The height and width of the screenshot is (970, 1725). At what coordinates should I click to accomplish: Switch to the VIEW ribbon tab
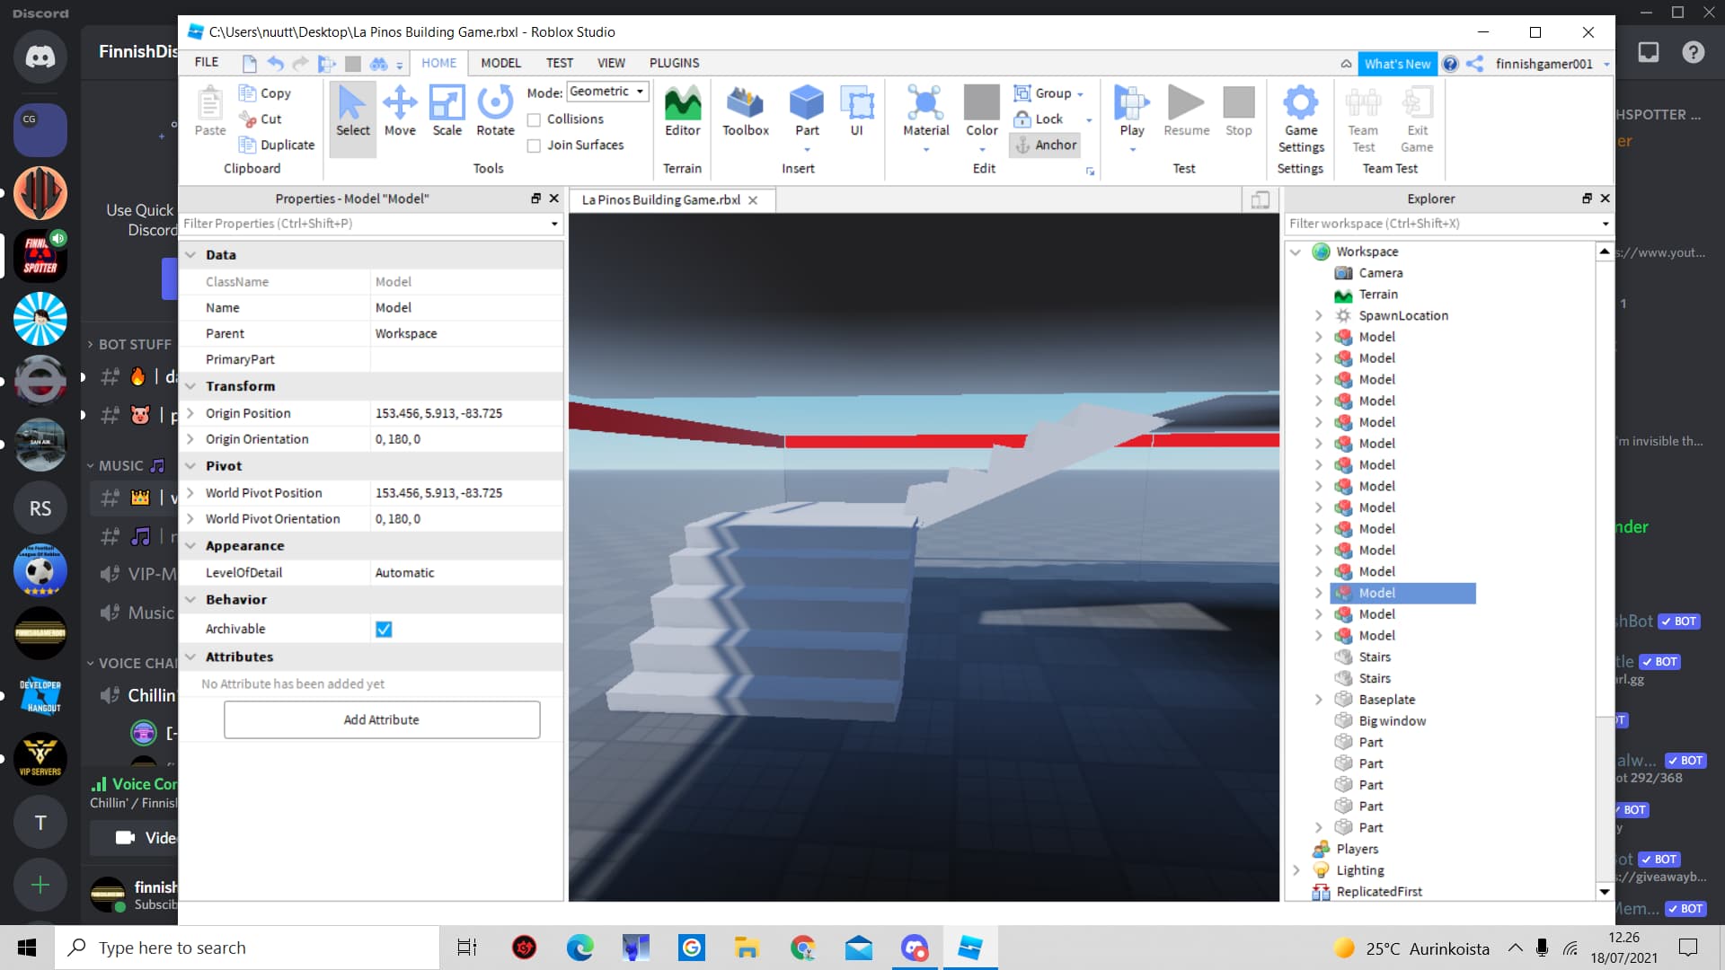tap(611, 63)
